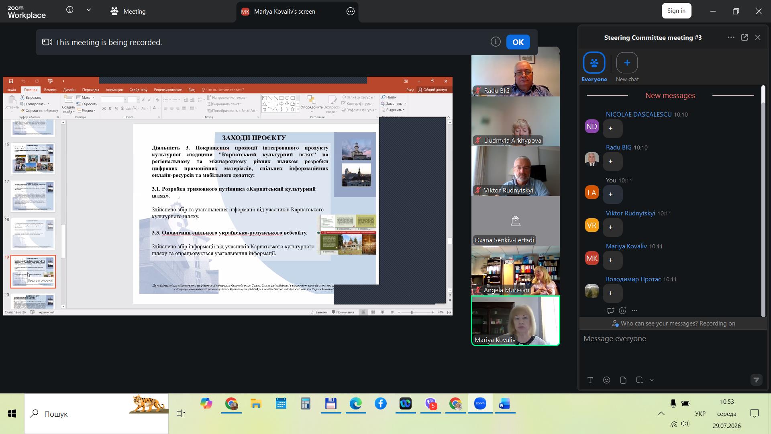
Task: Switch to slide sorter view
Action: 373,312
